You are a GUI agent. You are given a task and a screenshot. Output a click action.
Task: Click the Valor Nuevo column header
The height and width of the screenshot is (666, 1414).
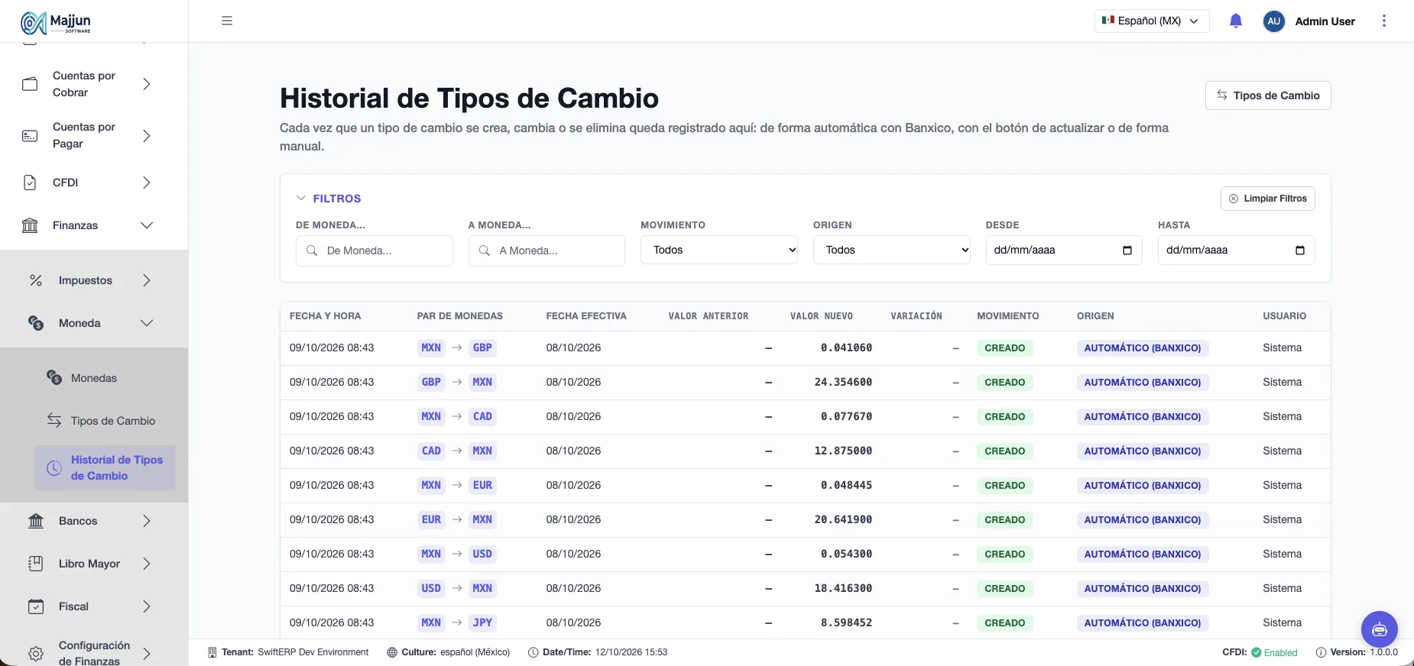[x=822, y=316]
